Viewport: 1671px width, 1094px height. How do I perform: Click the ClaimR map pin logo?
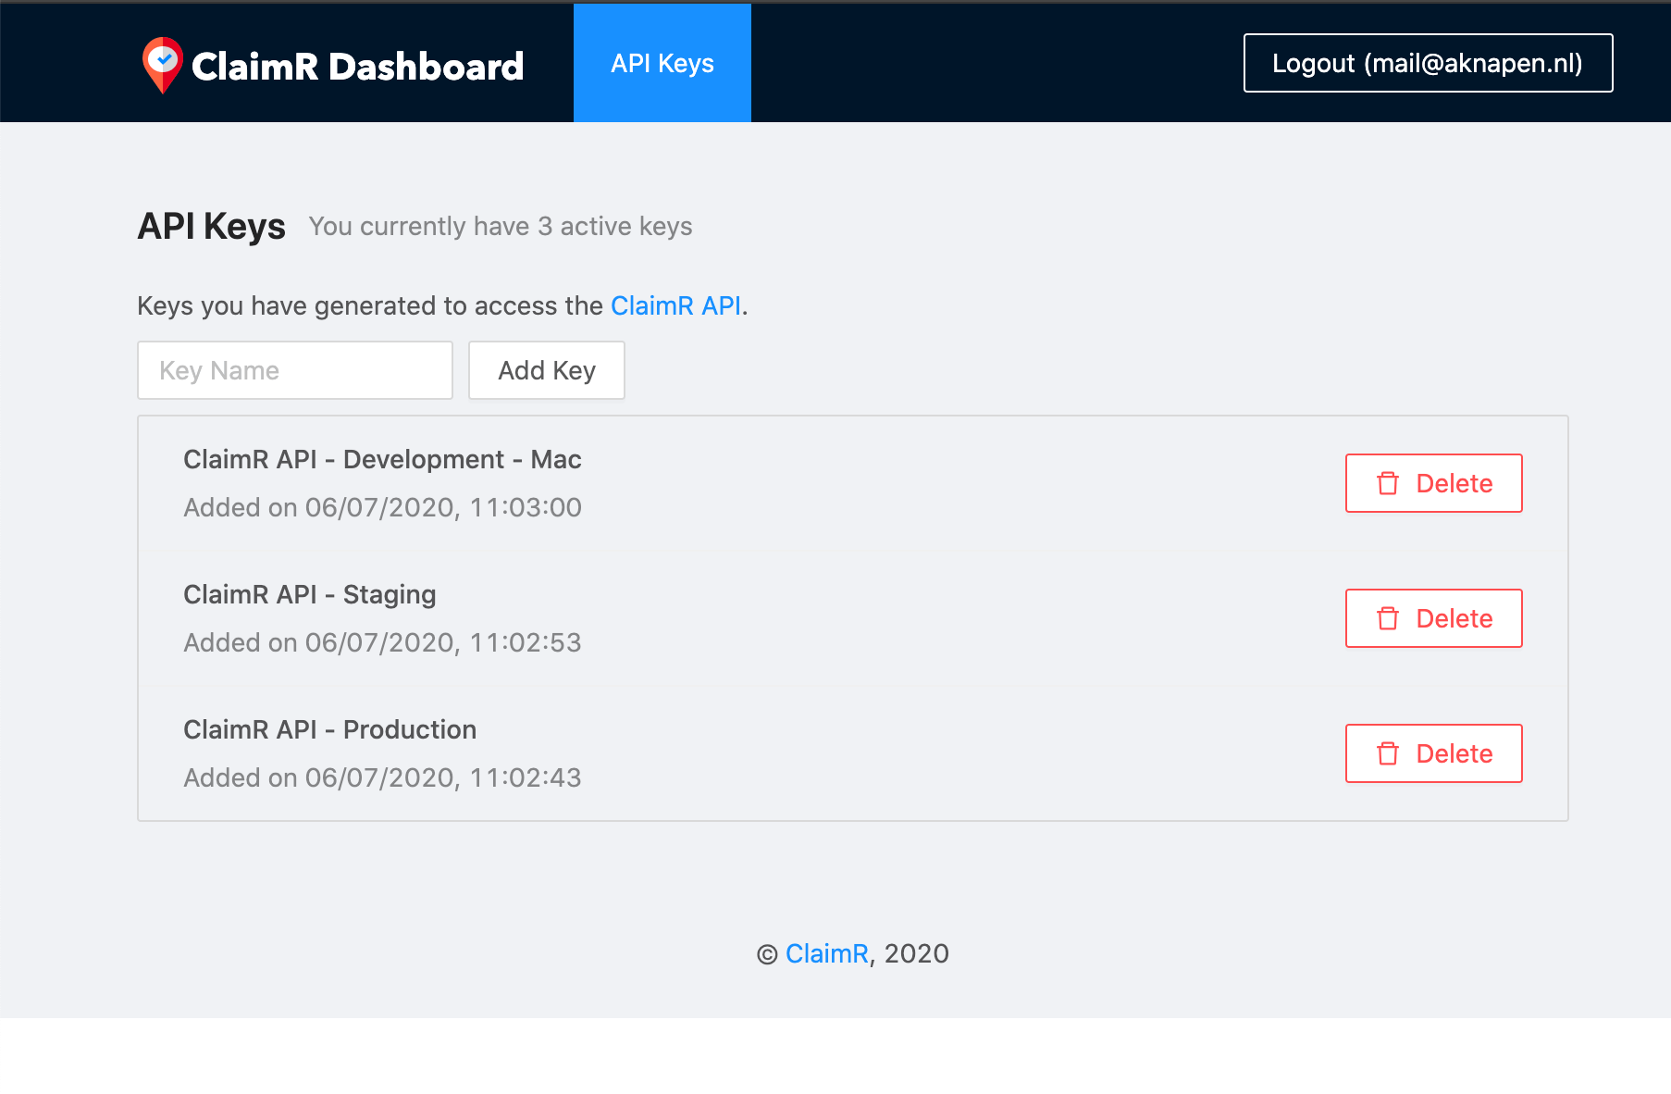(163, 64)
